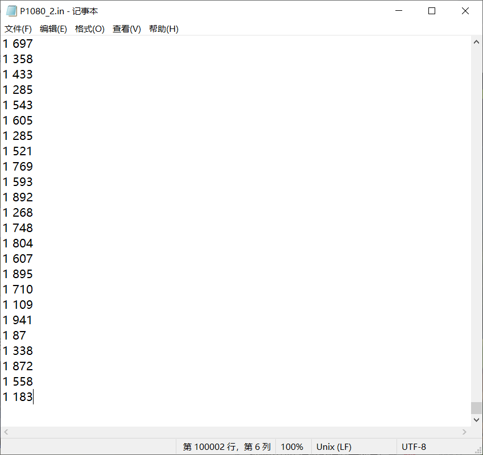Screen dimensions: 483x455
Task: Click the Unix (LF) line ending indicator
Action: pos(333,447)
